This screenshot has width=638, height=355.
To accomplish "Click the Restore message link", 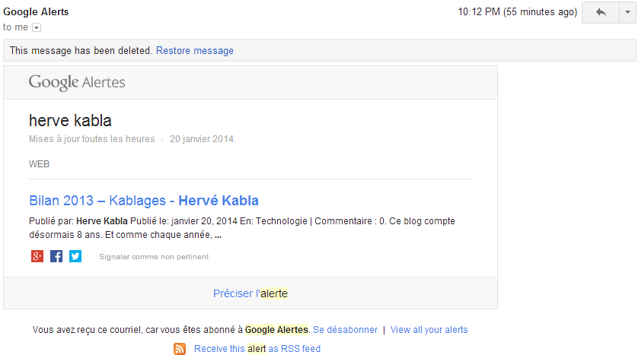I will click(x=194, y=51).
